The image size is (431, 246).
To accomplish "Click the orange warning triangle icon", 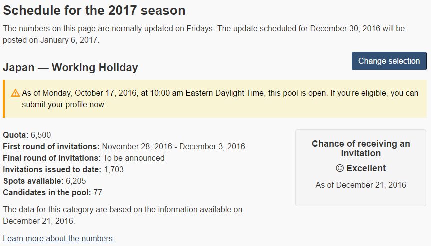I will tap(15, 93).
